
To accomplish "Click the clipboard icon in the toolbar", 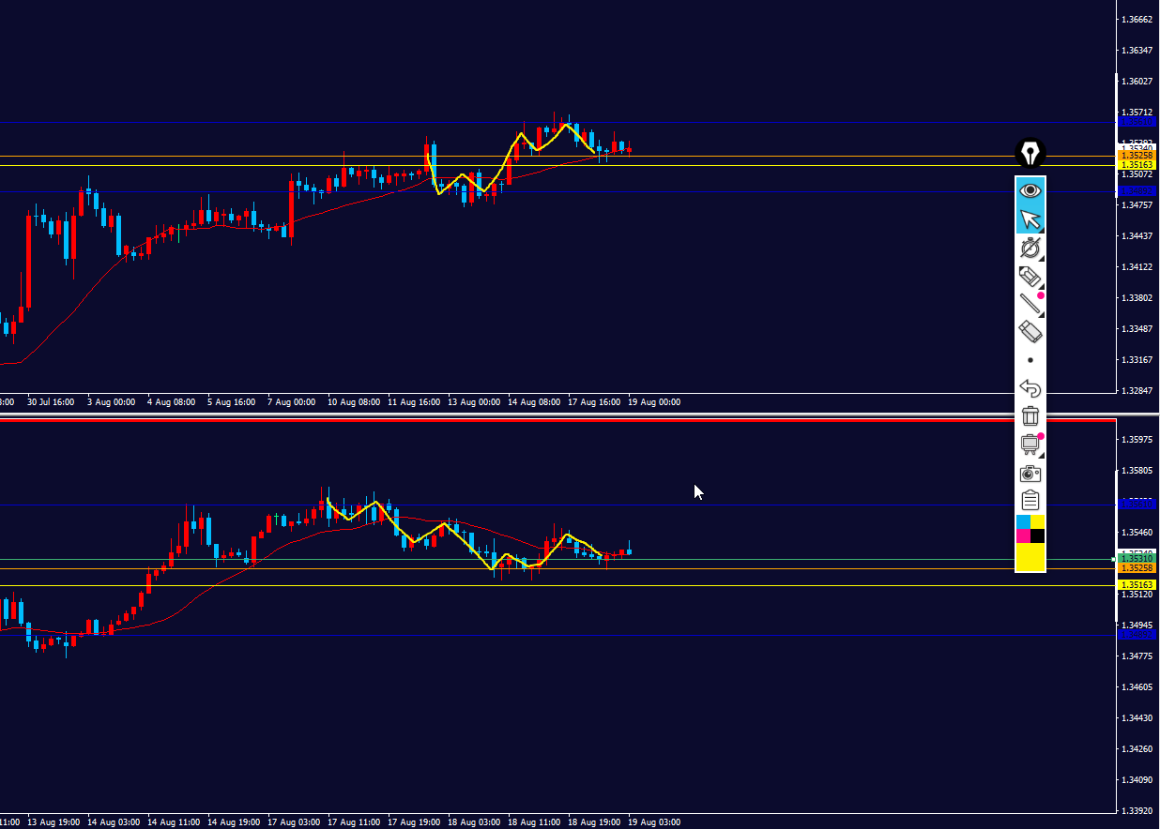I will [1030, 501].
